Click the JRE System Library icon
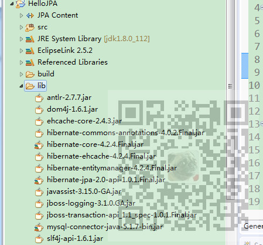This screenshot has width=263, height=245. pos(30,39)
